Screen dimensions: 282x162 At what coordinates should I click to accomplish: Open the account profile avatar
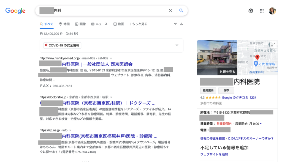click(x=272, y=11)
